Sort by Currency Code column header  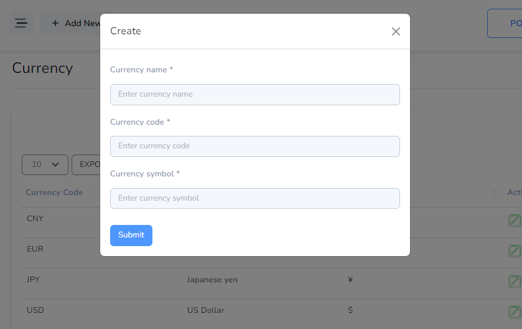[x=54, y=193]
